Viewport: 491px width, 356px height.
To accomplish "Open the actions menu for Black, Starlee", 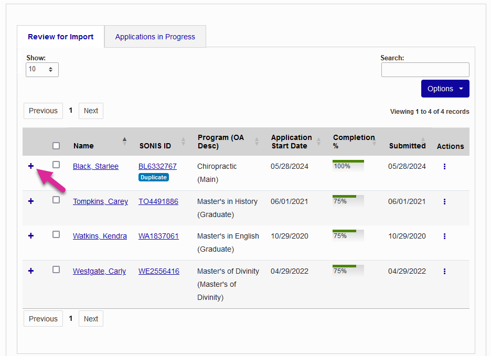I will pos(444,166).
